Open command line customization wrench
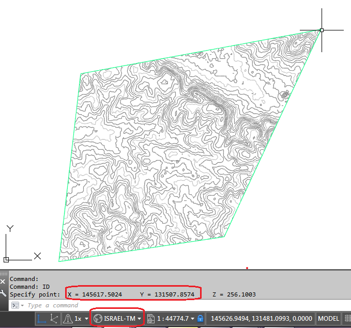 tap(3, 293)
